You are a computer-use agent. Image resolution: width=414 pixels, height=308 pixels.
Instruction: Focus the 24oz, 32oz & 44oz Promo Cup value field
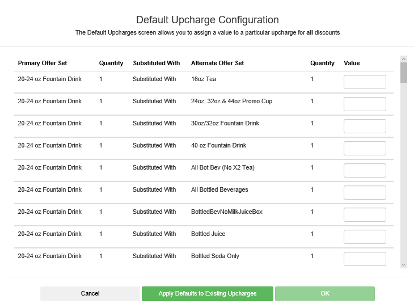(x=365, y=104)
